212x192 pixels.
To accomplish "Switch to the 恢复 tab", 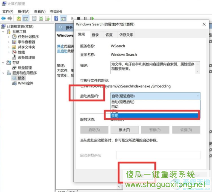I will coord(109,35).
